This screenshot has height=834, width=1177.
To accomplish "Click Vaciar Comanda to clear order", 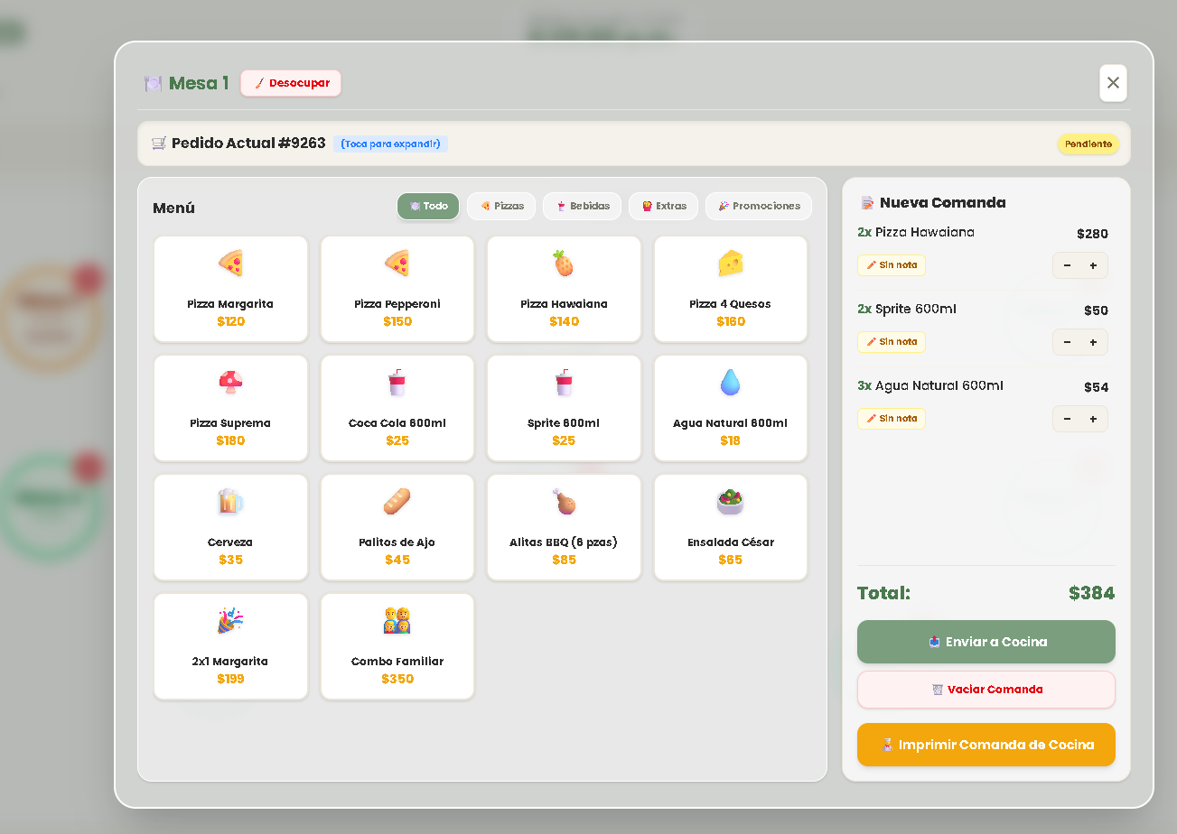I will click(986, 690).
